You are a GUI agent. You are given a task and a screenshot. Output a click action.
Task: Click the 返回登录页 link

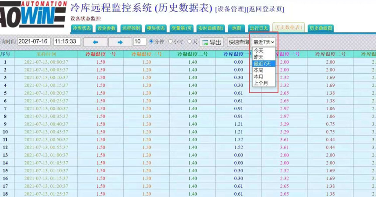point(265,9)
